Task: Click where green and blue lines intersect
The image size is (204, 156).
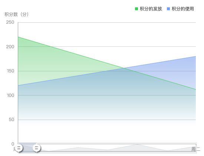Action: click(x=124, y=68)
